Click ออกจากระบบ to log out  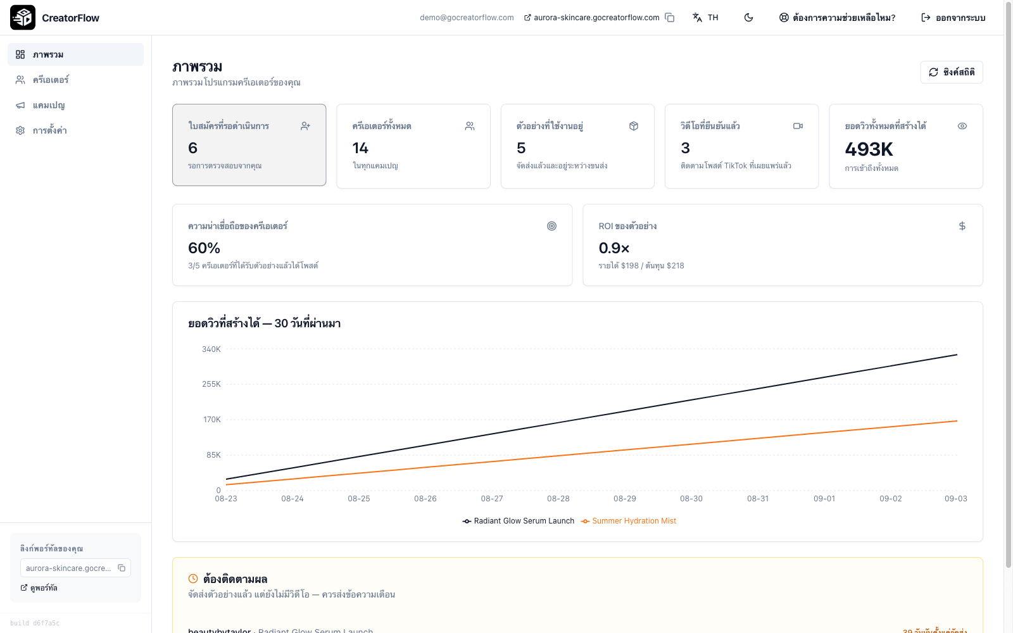click(953, 18)
